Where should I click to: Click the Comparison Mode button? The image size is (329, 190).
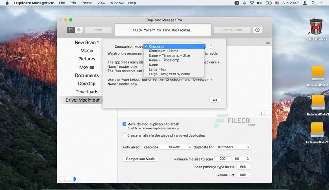pos(140,159)
